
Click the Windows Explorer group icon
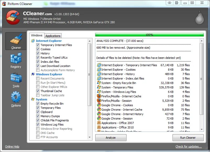point(33,74)
